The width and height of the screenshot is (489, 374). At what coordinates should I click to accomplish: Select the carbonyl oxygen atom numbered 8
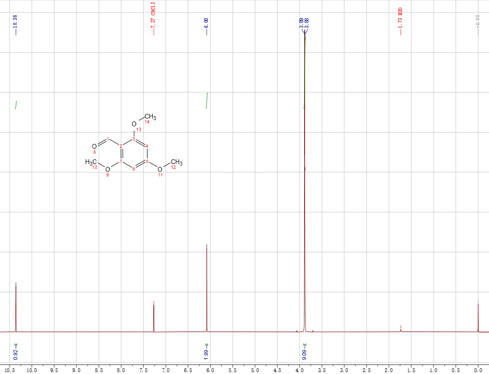tap(94, 146)
